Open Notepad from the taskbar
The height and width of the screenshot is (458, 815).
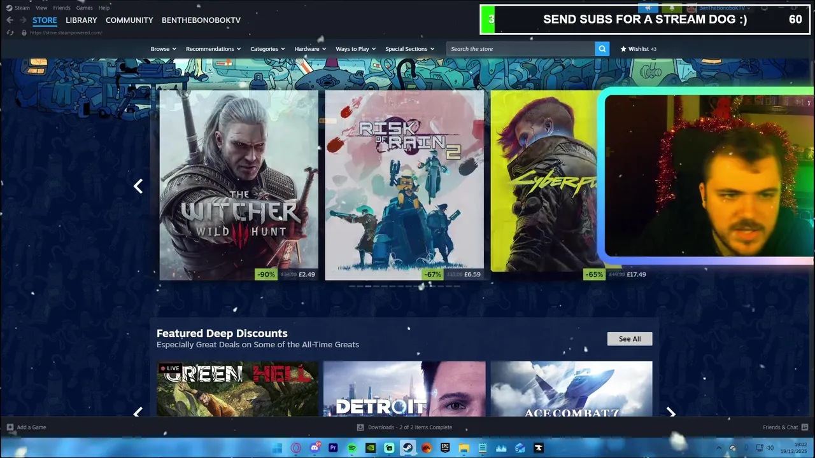483,448
